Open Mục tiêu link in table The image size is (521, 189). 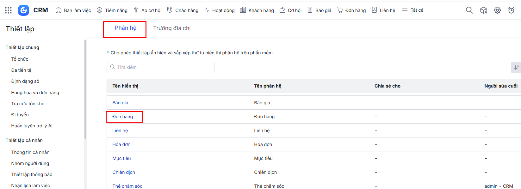point(121,158)
